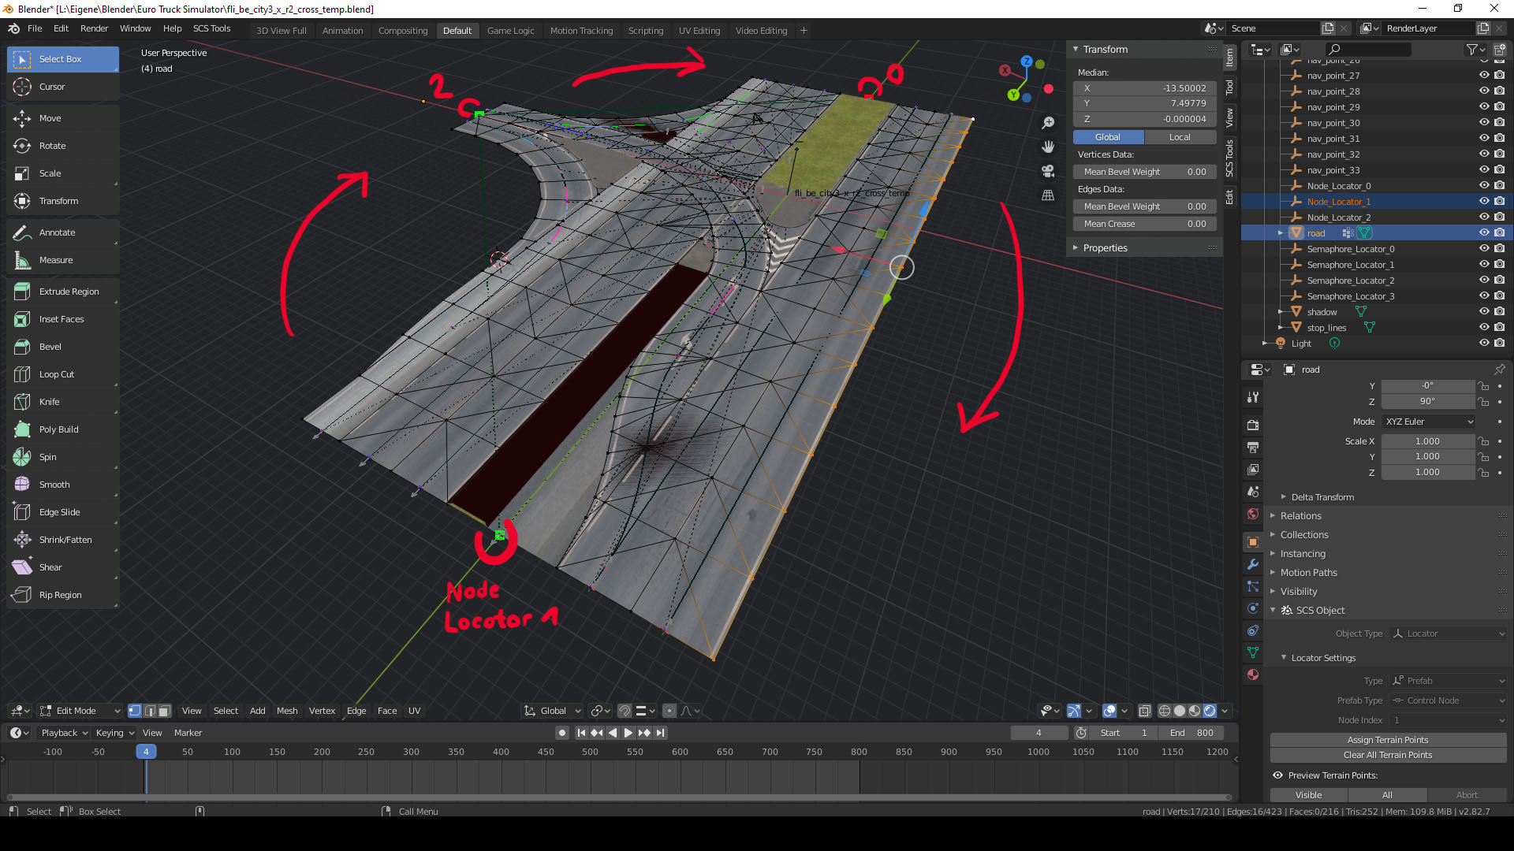The width and height of the screenshot is (1514, 851).
Task: Open Object Data properties green triangle tab
Action: click(1252, 652)
